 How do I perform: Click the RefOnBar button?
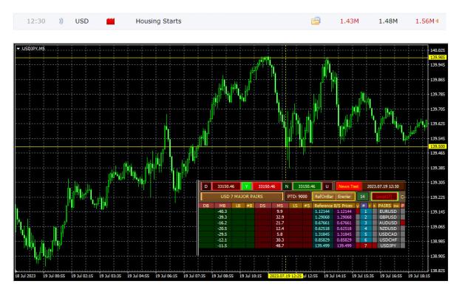324,196
